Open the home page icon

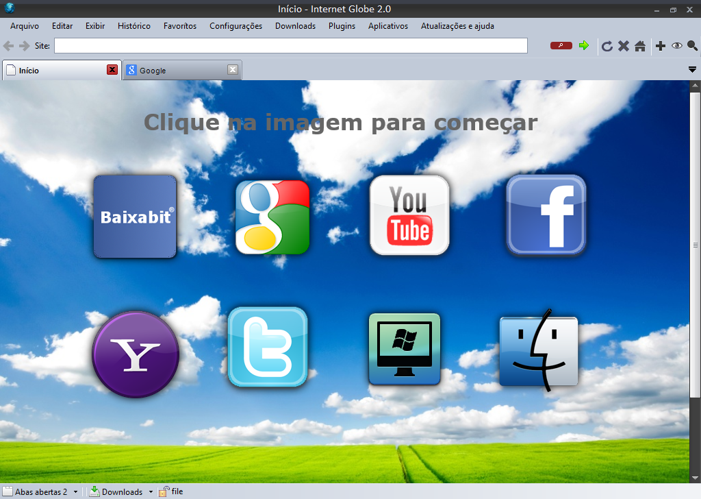coord(640,46)
